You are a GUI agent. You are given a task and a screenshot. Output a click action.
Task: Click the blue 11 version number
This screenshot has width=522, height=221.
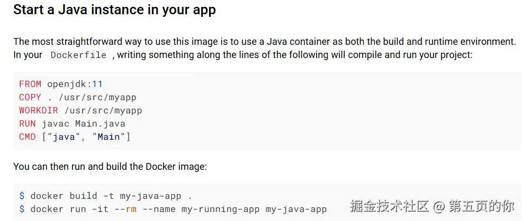pos(97,84)
